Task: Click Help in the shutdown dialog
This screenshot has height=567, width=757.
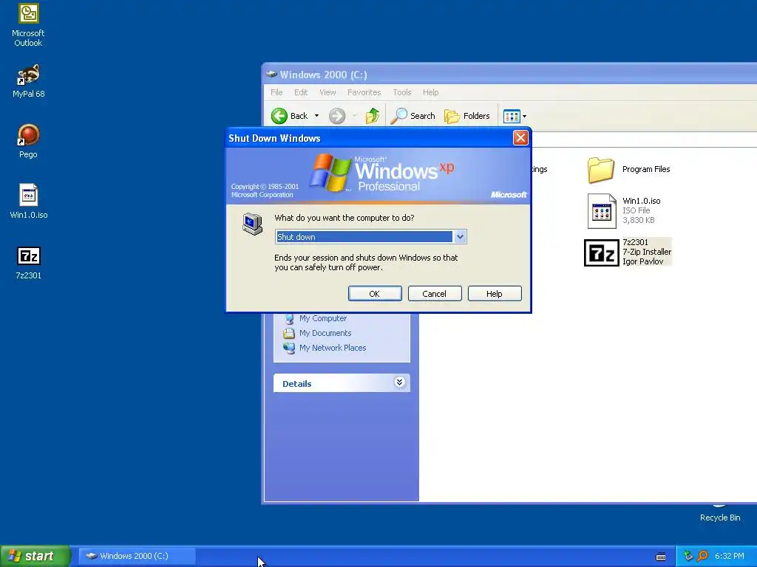Action: tap(495, 294)
